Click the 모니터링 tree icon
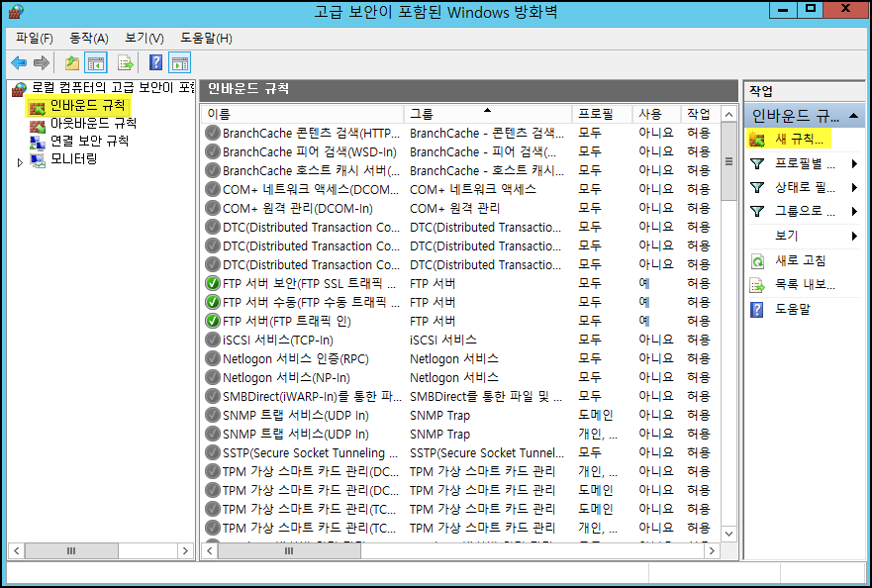The width and height of the screenshot is (872, 588). [38, 160]
